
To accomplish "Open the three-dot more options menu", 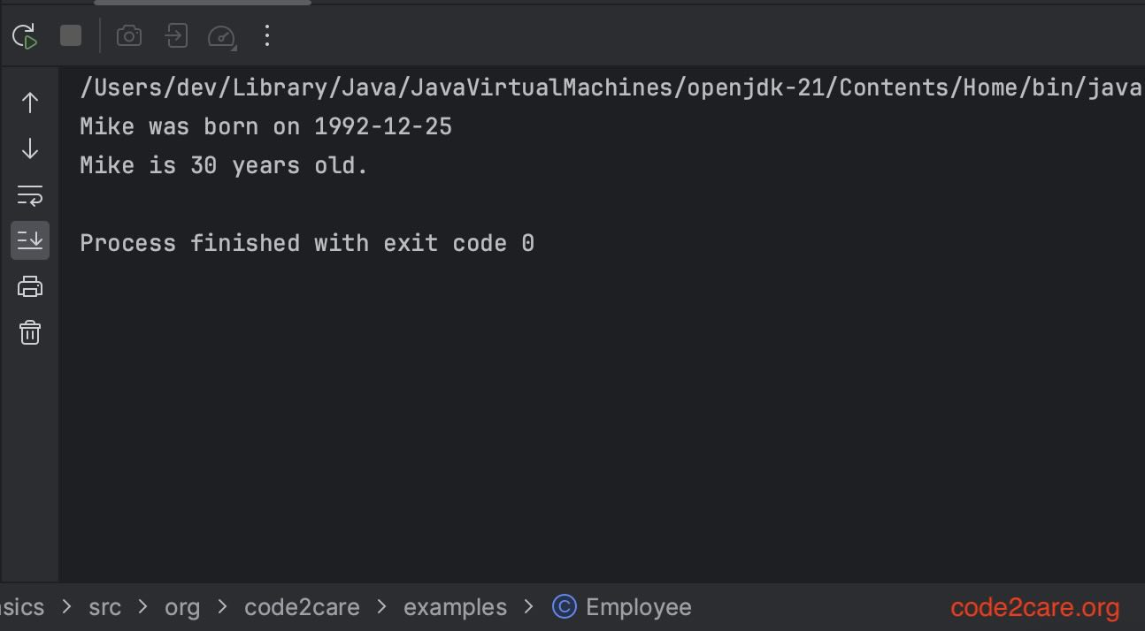I will [267, 35].
